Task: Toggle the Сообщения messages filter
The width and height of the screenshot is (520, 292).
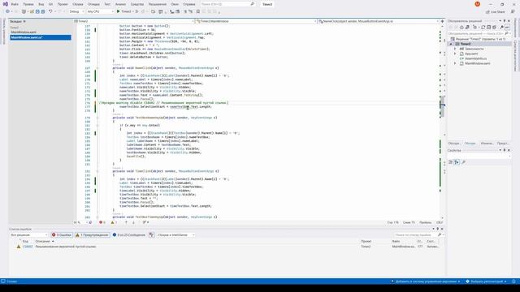Action: tap(129, 234)
